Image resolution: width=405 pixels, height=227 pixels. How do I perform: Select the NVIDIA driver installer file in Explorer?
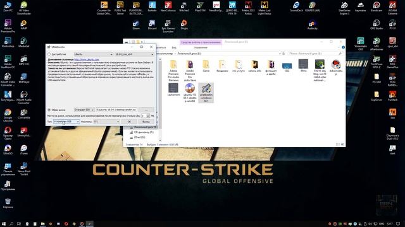pyautogui.click(x=320, y=71)
